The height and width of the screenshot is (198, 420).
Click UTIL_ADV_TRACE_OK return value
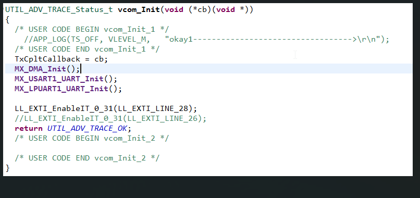(87, 128)
